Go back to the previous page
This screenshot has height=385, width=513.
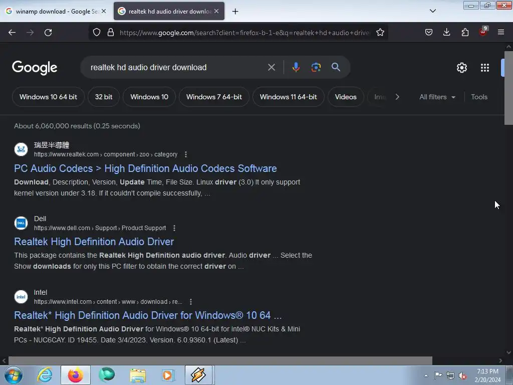(x=12, y=33)
